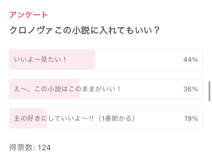
Task: Choose the option "え〜、この小説はこのままがいい！"
Action: [x=67, y=89]
